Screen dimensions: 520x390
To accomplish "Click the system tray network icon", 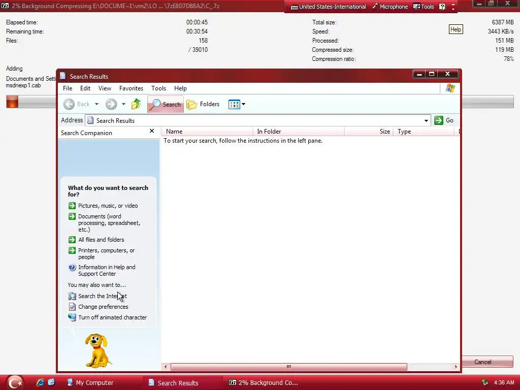I will pos(485,382).
